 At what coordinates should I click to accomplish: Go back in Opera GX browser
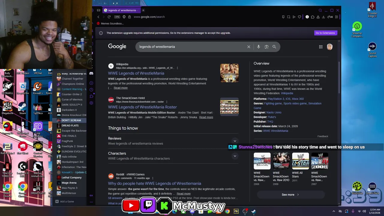[x=98, y=17]
